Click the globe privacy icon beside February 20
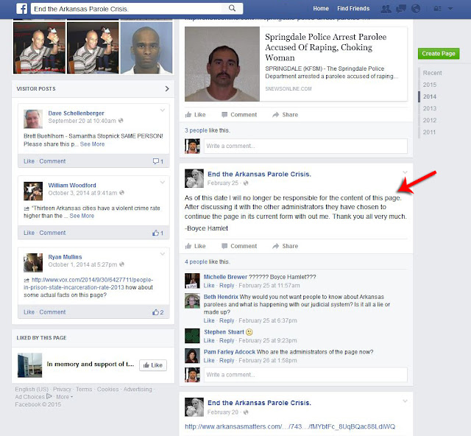 (x=246, y=412)
